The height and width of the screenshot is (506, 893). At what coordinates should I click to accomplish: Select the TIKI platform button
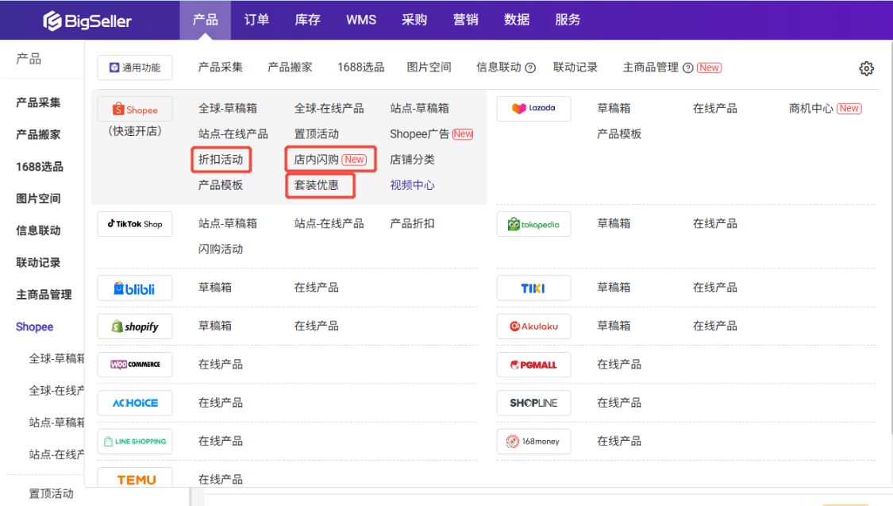(x=533, y=288)
